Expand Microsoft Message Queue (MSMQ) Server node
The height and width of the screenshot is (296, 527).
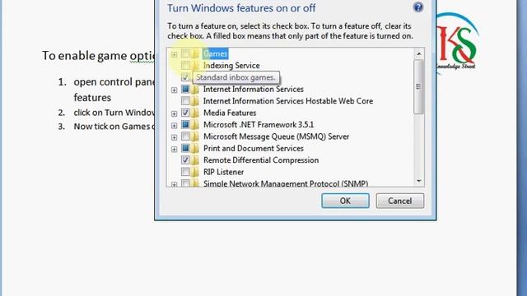coord(174,137)
